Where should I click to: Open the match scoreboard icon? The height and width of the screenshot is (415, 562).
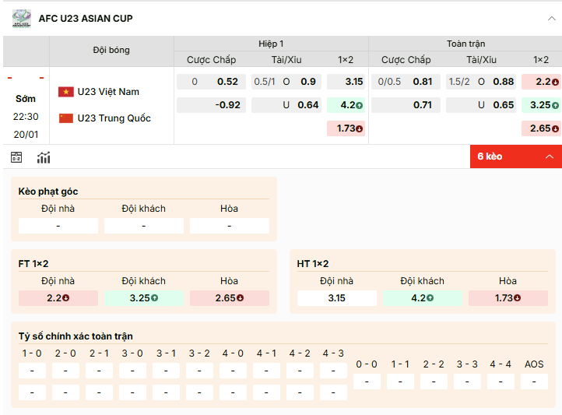click(16, 157)
